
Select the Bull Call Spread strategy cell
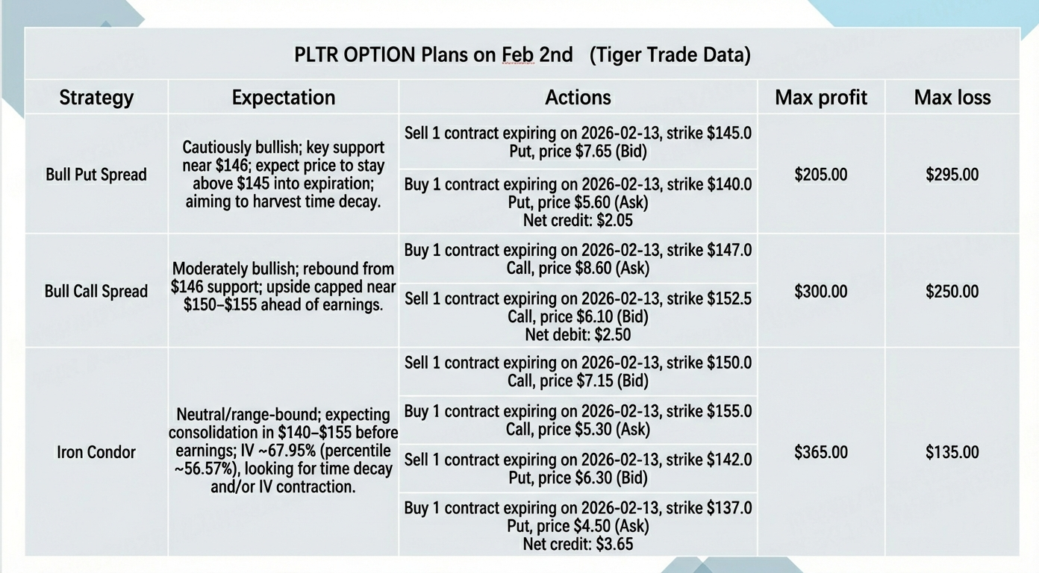click(x=96, y=291)
